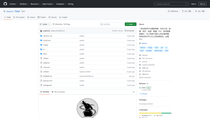Open the README outline list icon
The height and width of the screenshot is (118, 210).
[x=134, y=92]
